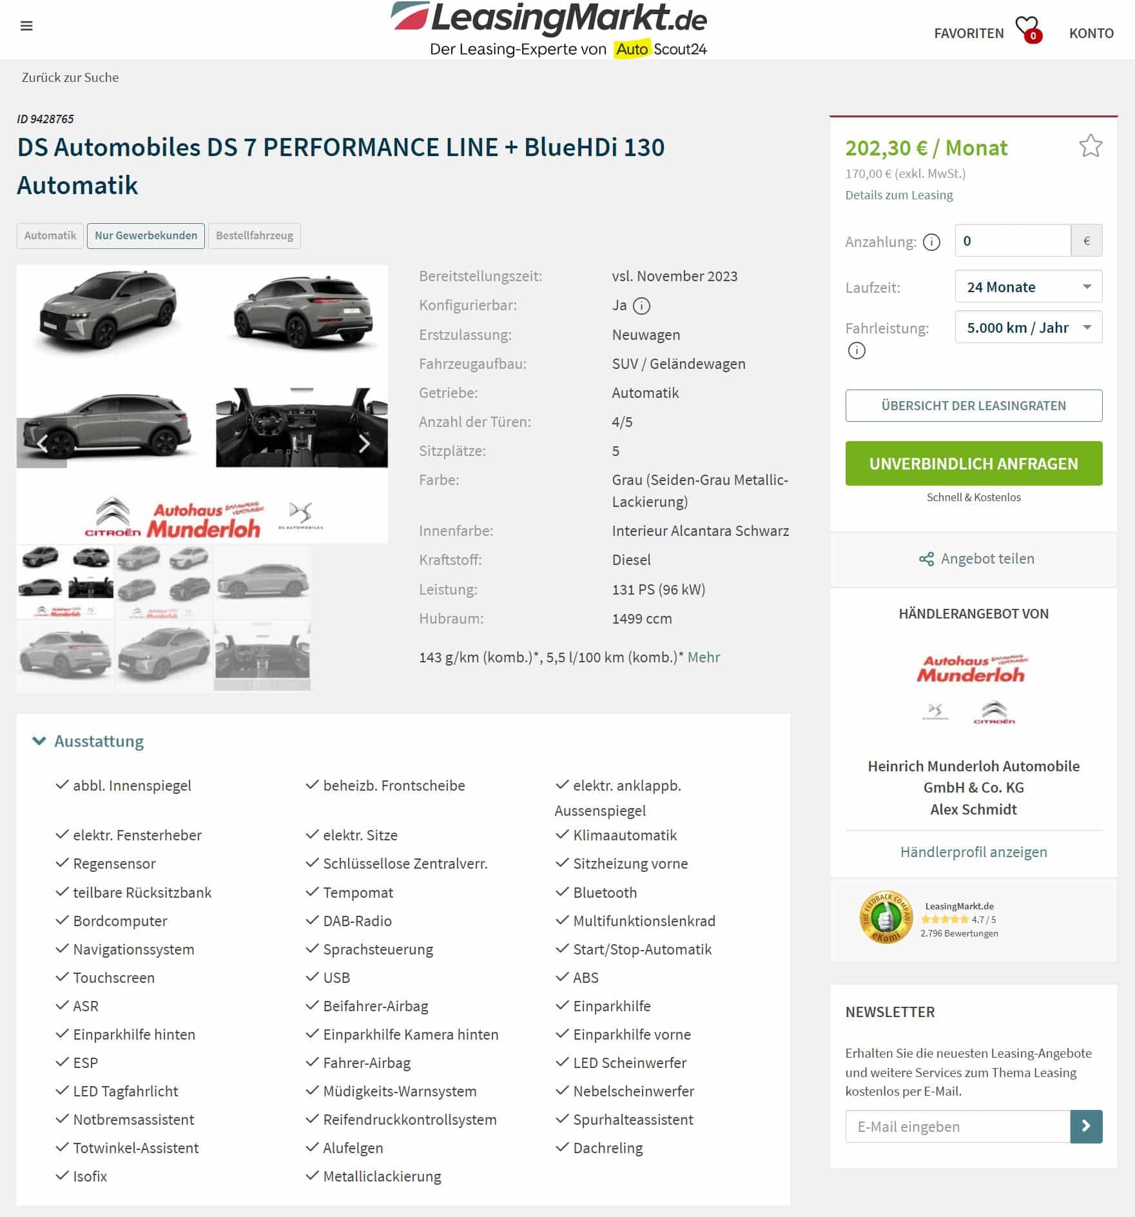Go to next gallery image arrow

pyautogui.click(x=364, y=443)
